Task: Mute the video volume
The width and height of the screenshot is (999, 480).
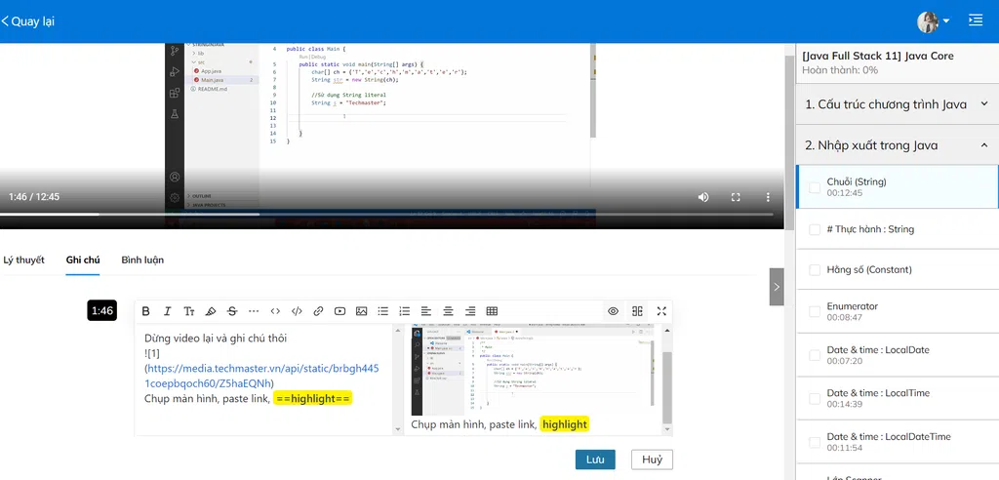Action: pyautogui.click(x=703, y=197)
